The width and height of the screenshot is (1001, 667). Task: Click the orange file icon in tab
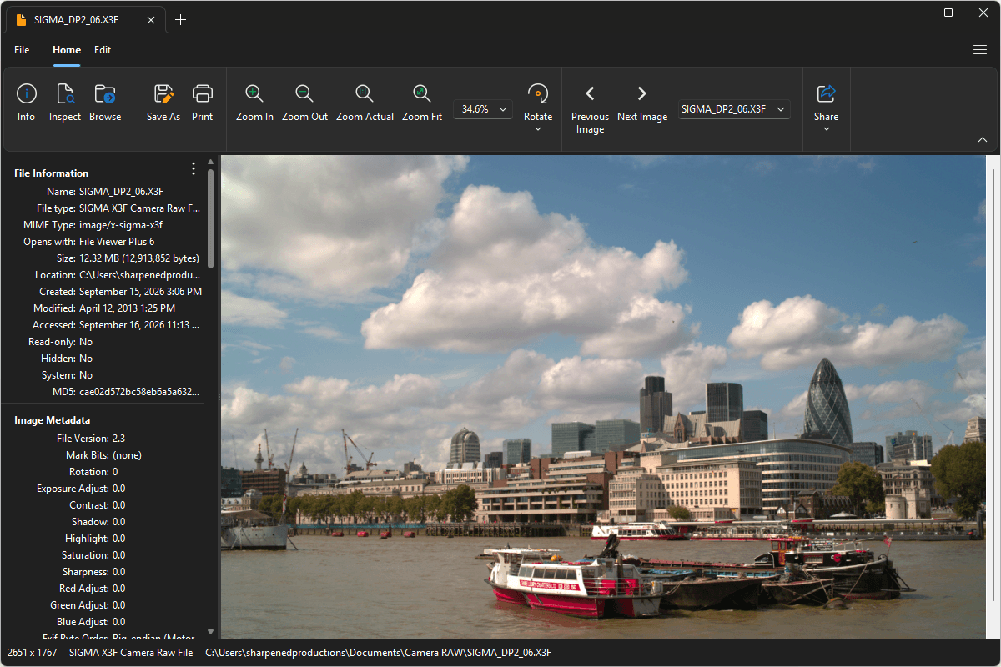pyautogui.click(x=22, y=19)
